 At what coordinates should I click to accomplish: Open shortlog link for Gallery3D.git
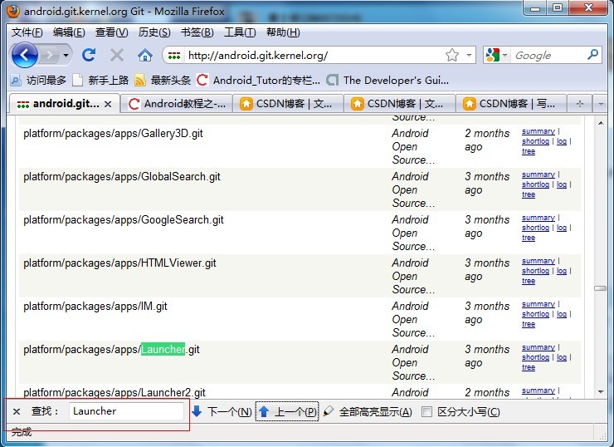tap(536, 141)
